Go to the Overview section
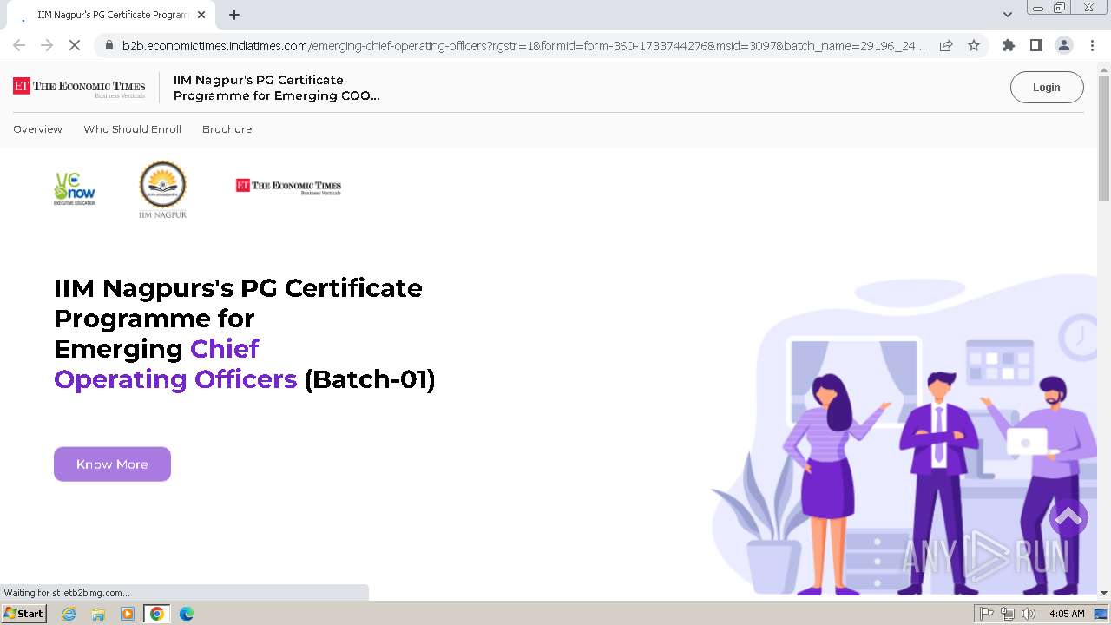The height and width of the screenshot is (625, 1111). [x=37, y=129]
